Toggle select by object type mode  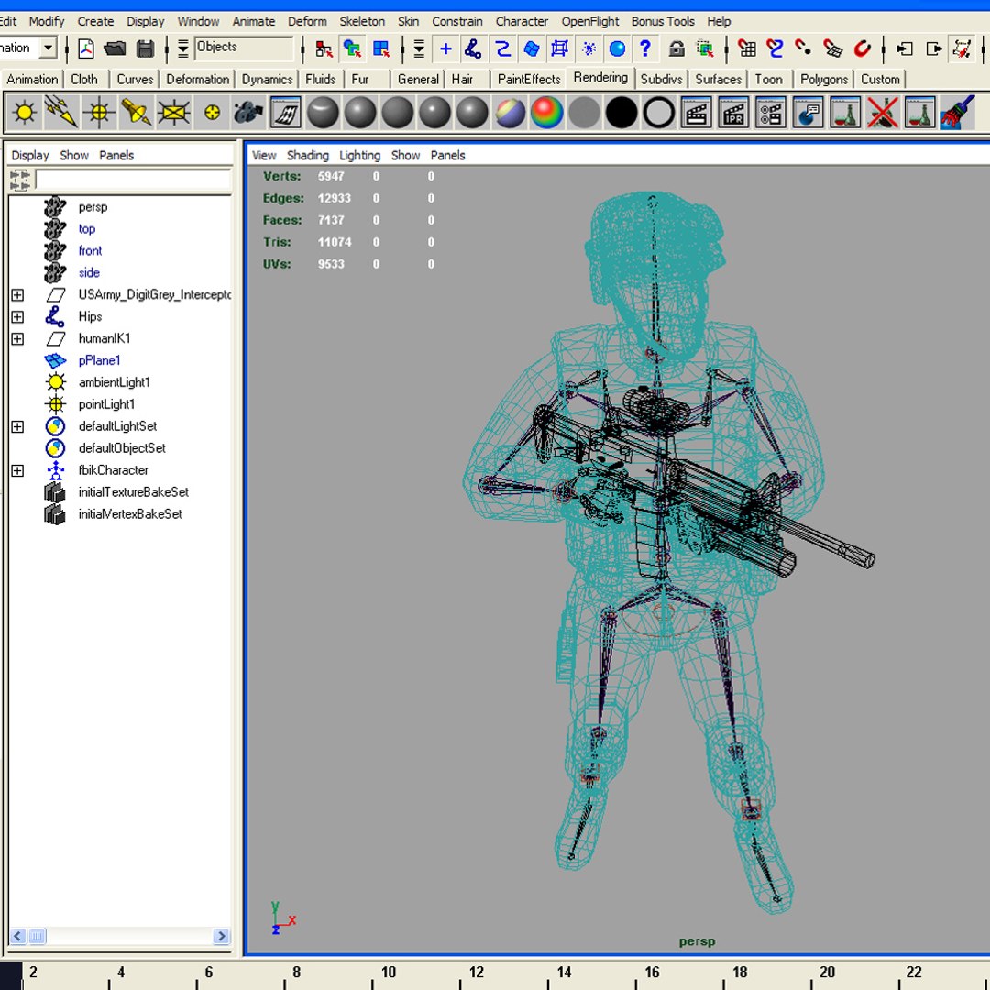352,49
